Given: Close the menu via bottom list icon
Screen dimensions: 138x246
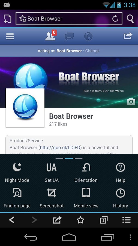Looking at the screenshot, I should click(x=127, y=220).
